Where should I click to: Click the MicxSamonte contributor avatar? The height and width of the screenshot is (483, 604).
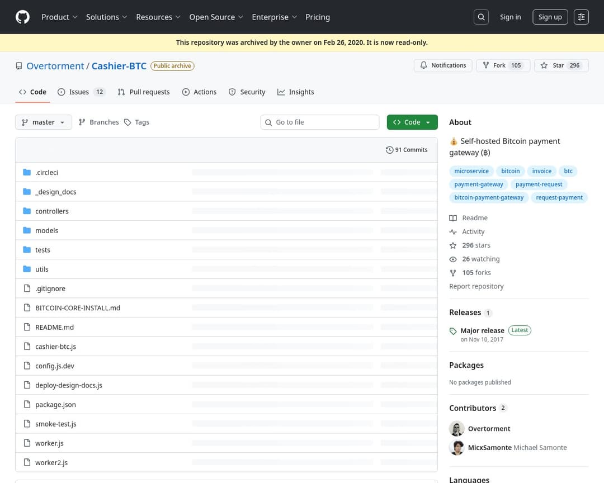(457, 448)
